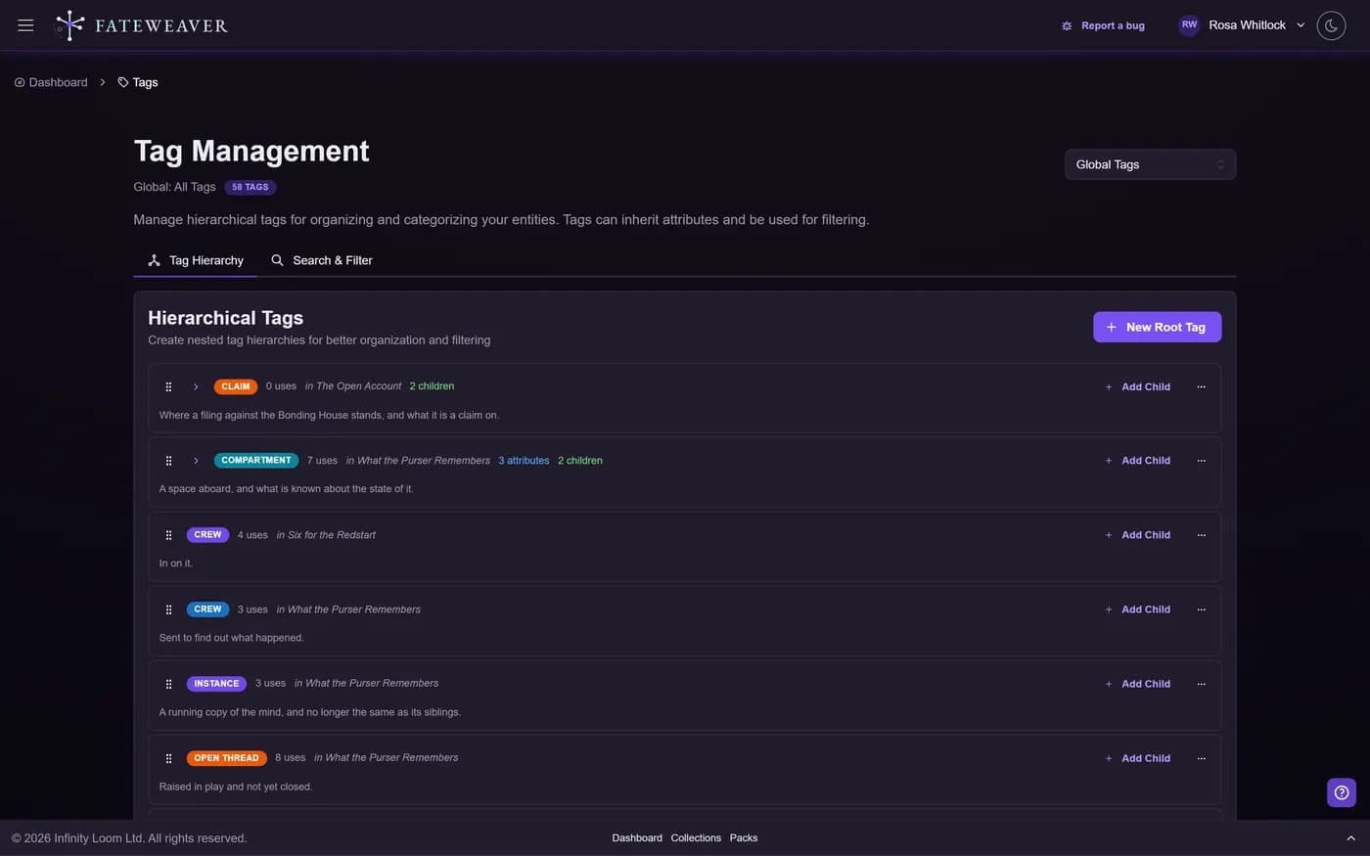Open Packs footer link
The image size is (1370, 856).
click(x=744, y=838)
